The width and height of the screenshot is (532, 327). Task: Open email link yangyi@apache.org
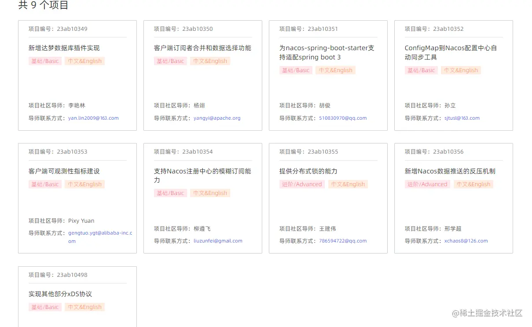click(x=217, y=118)
